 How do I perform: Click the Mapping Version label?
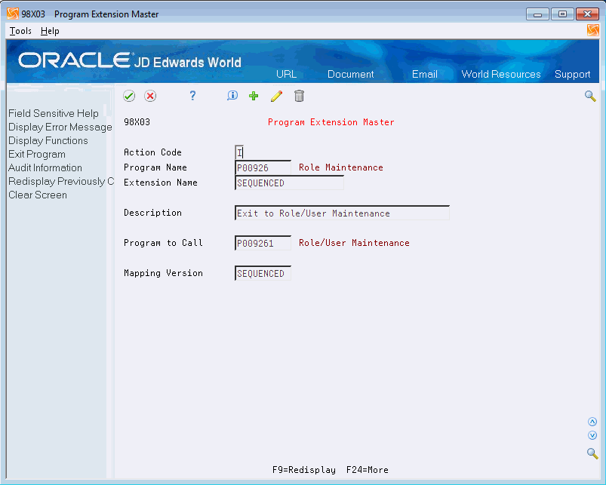[163, 273]
